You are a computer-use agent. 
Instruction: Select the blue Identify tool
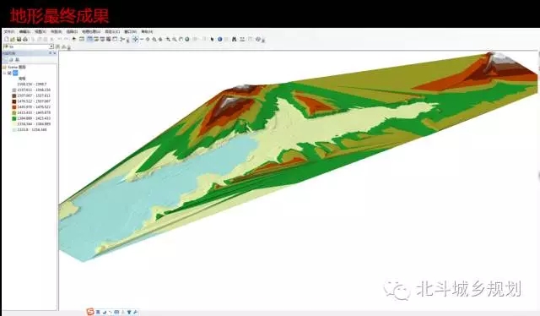[219, 39]
